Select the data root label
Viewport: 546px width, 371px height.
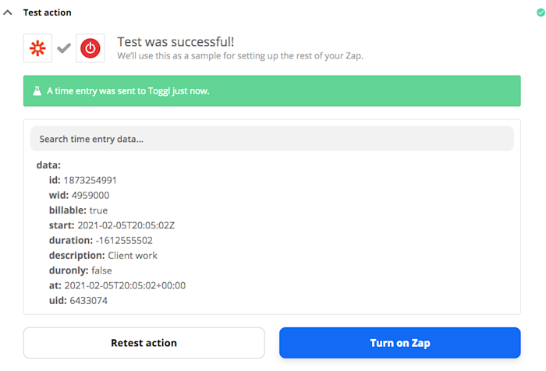coord(48,165)
